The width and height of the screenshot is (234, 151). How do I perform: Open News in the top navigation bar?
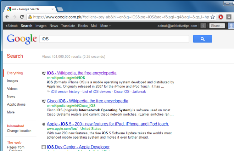[x=54, y=26]
